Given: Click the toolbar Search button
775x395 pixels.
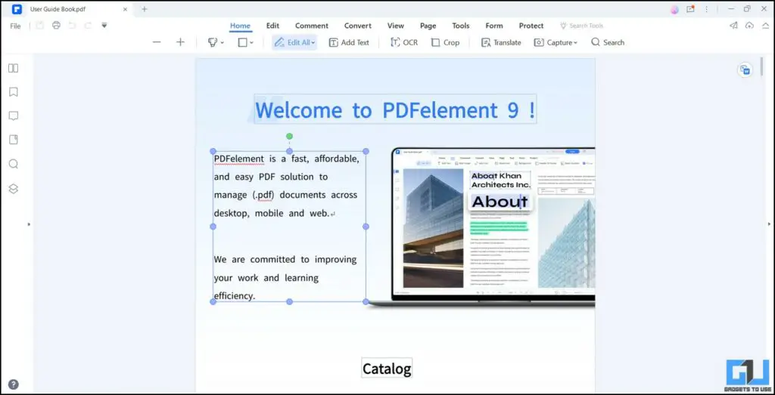Looking at the screenshot, I should (x=608, y=42).
